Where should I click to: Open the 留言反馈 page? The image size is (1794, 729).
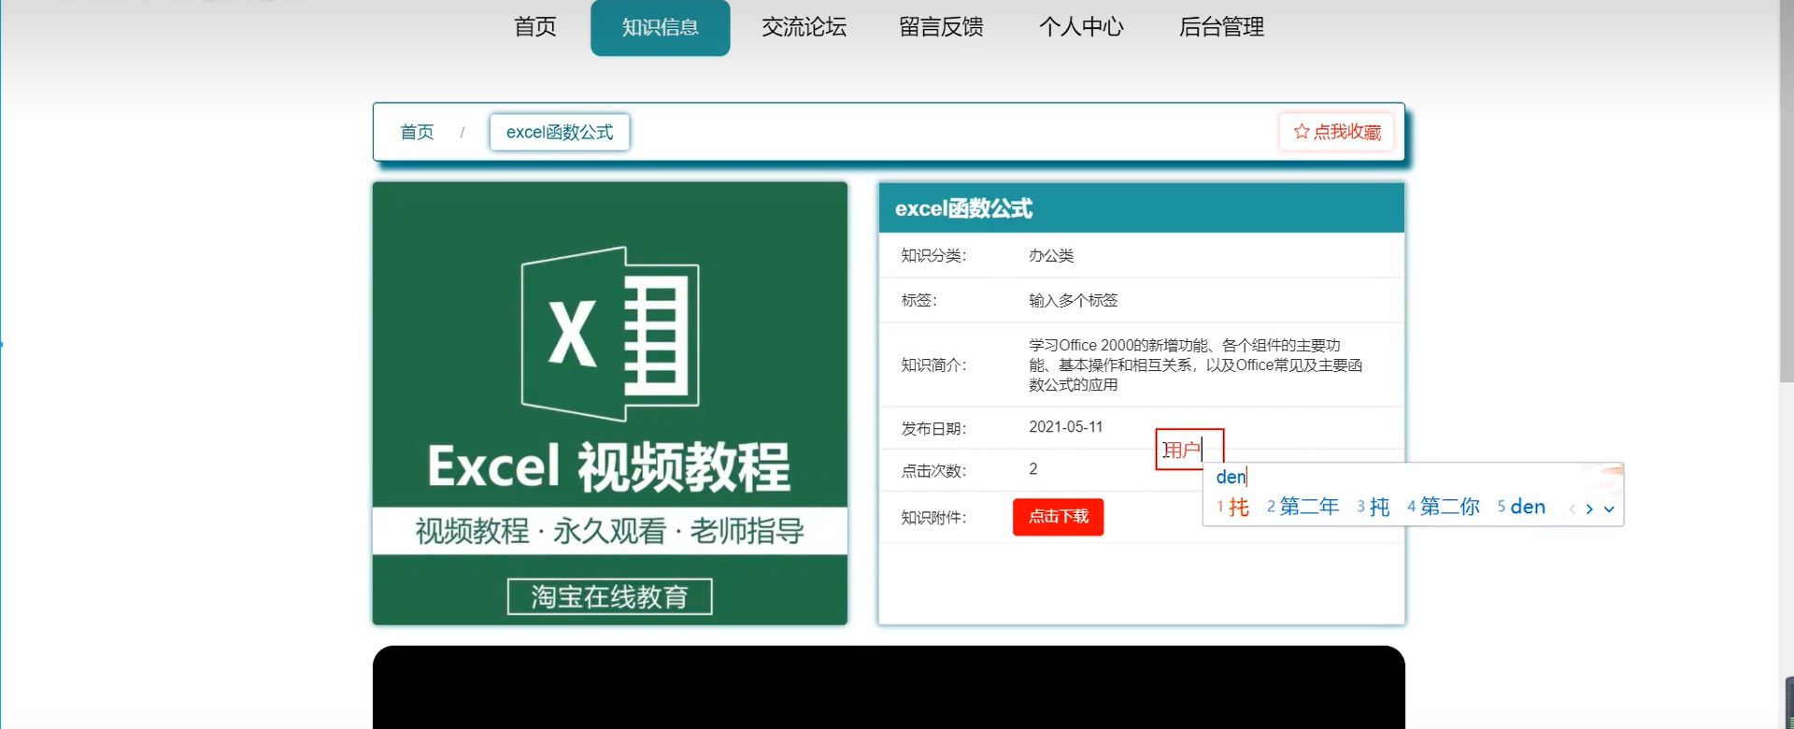click(x=942, y=27)
